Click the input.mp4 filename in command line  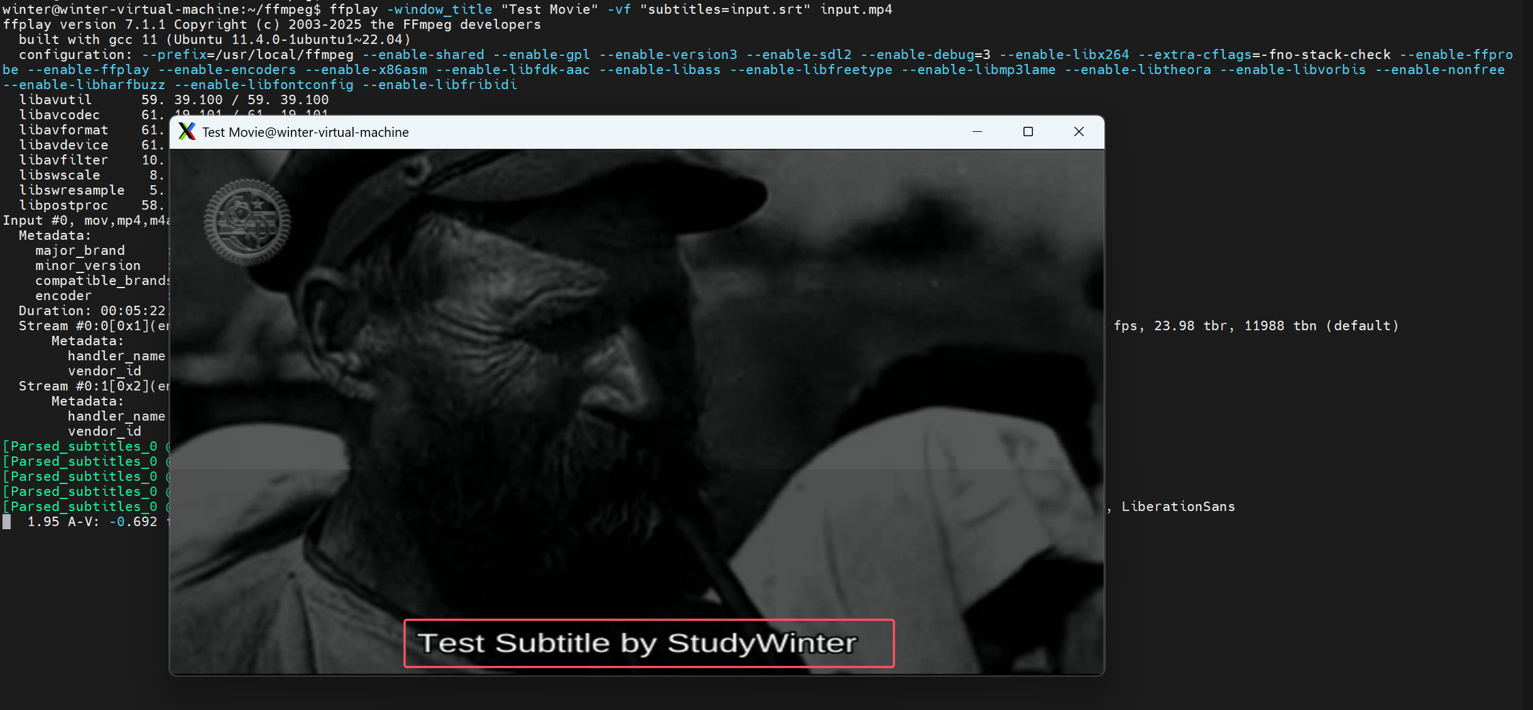coord(856,9)
